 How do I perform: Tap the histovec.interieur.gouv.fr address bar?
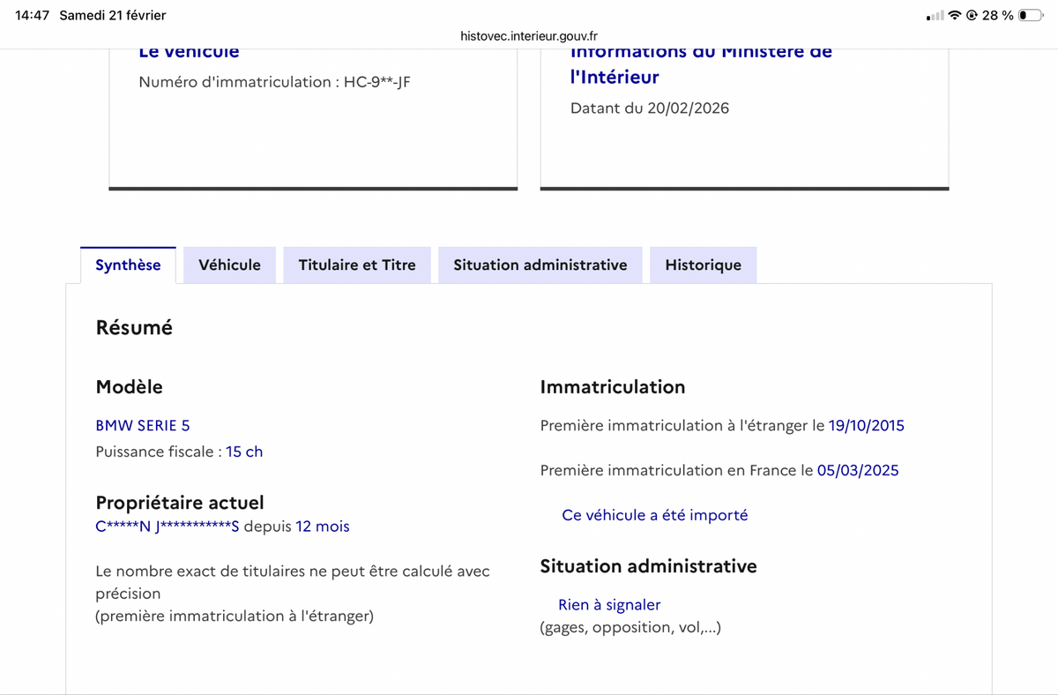point(529,36)
